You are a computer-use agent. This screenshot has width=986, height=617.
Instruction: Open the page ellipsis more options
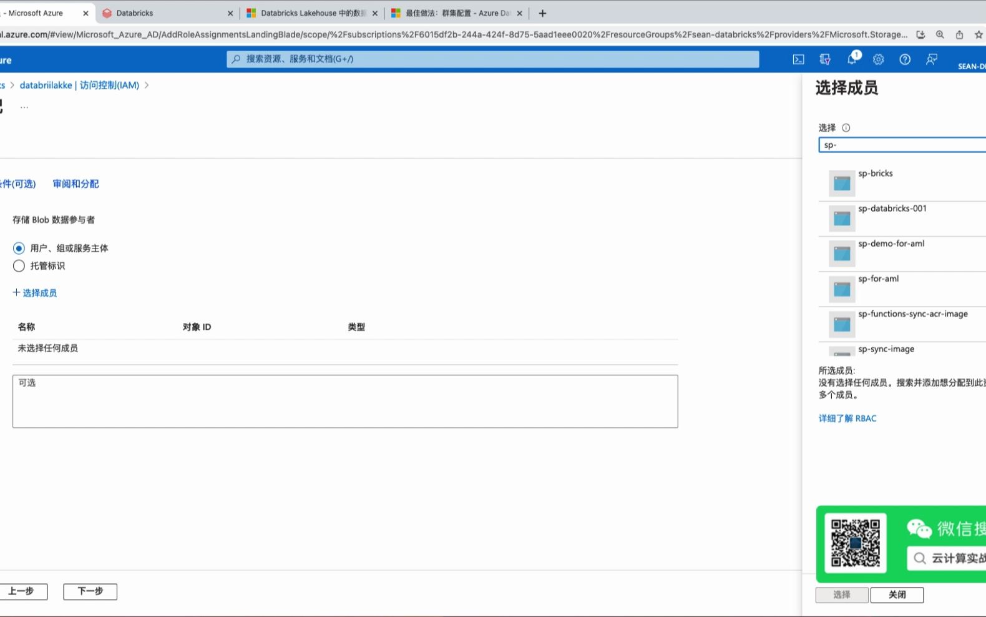pyautogui.click(x=24, y=107)
